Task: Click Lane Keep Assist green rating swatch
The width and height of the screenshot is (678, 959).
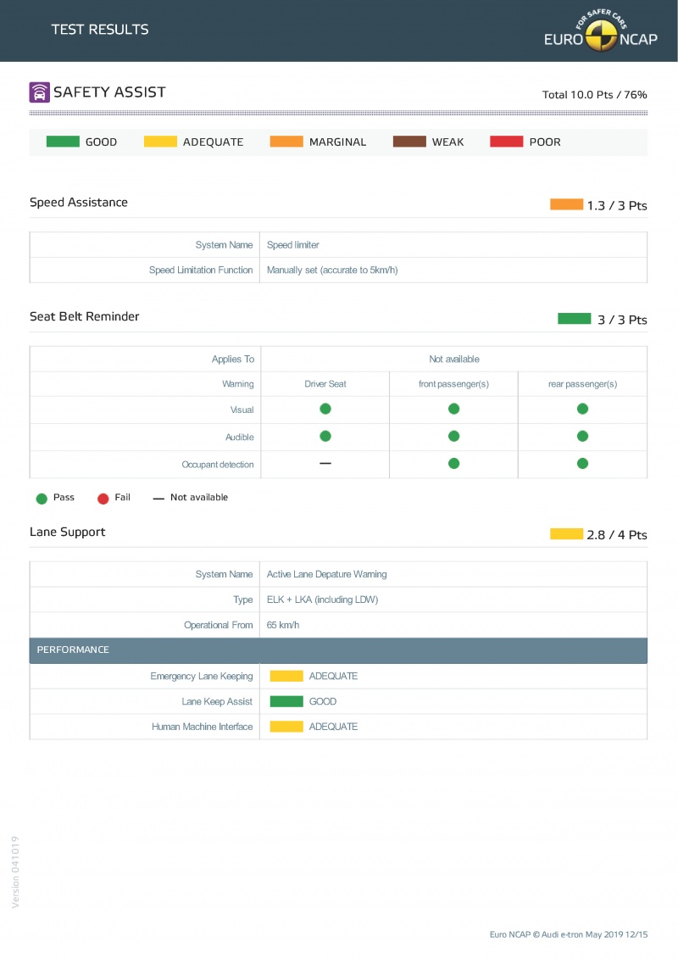Action: coord(286,701)
